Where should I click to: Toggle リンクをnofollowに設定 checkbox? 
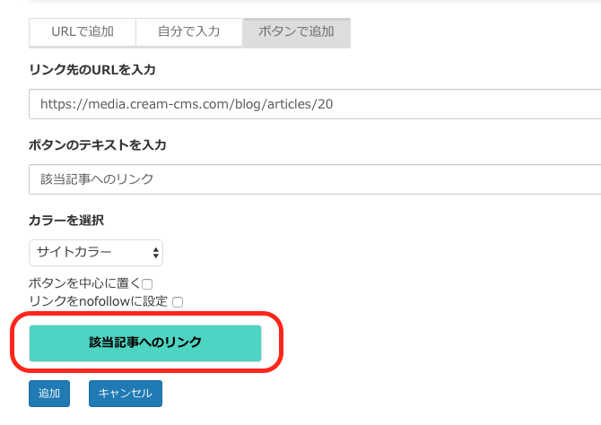coord(178,302)
